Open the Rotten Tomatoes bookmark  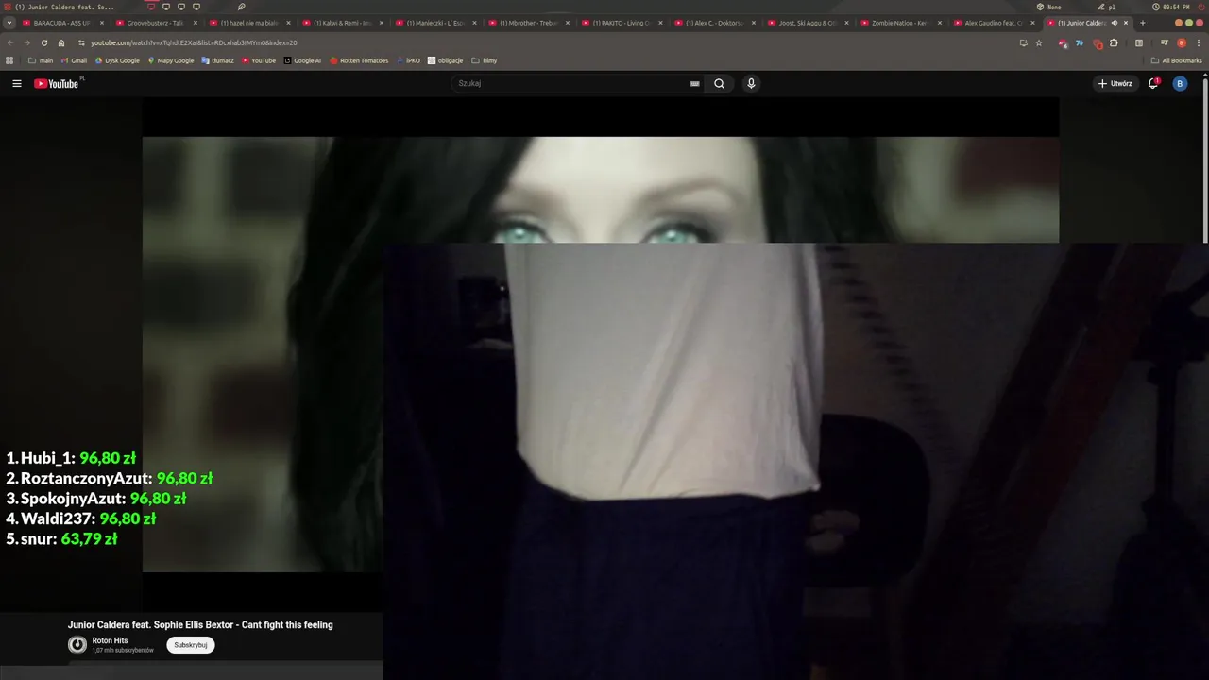tap(359, 60)
